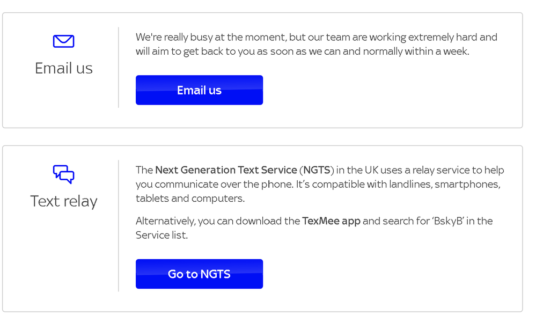Click the busy-team message paragraph in Email card

click(316, 44)
